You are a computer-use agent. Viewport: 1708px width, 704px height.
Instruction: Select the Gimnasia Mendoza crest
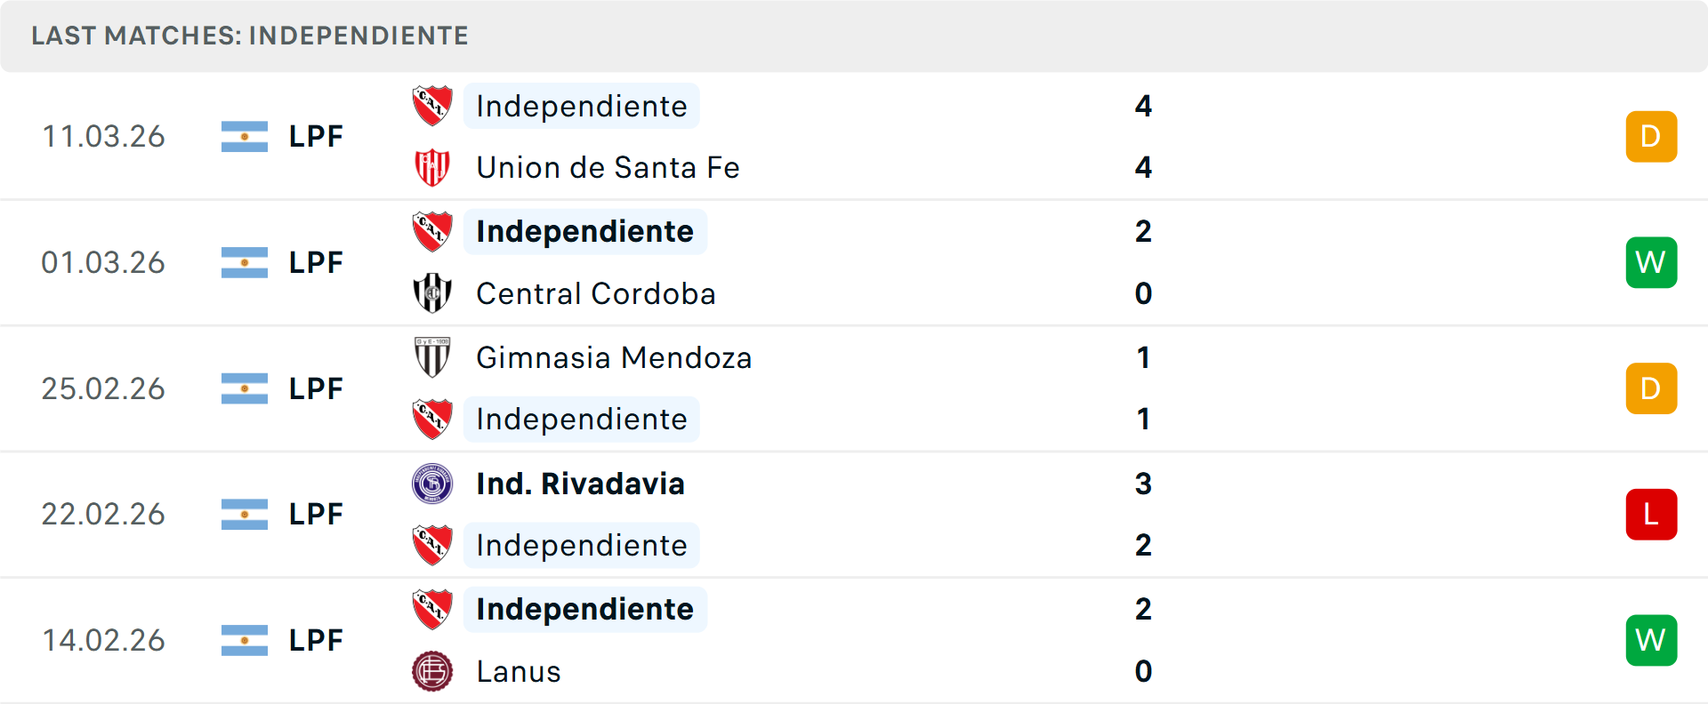[431, 358]
